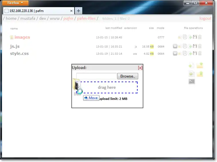
Task: Click the 'drag here' drop zone
Action: [107, 87]
